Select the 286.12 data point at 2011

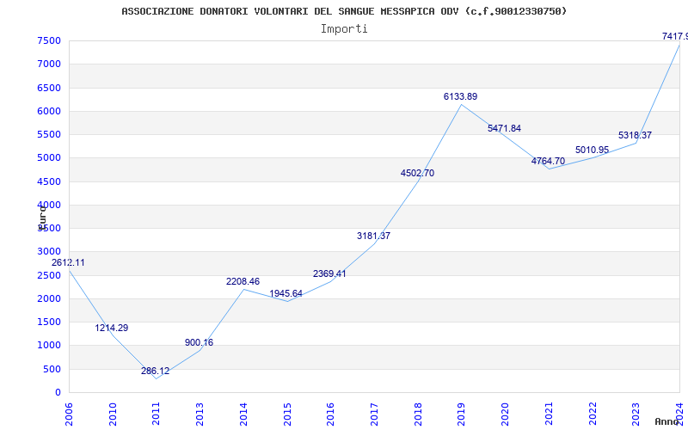(x=156, y=372)
